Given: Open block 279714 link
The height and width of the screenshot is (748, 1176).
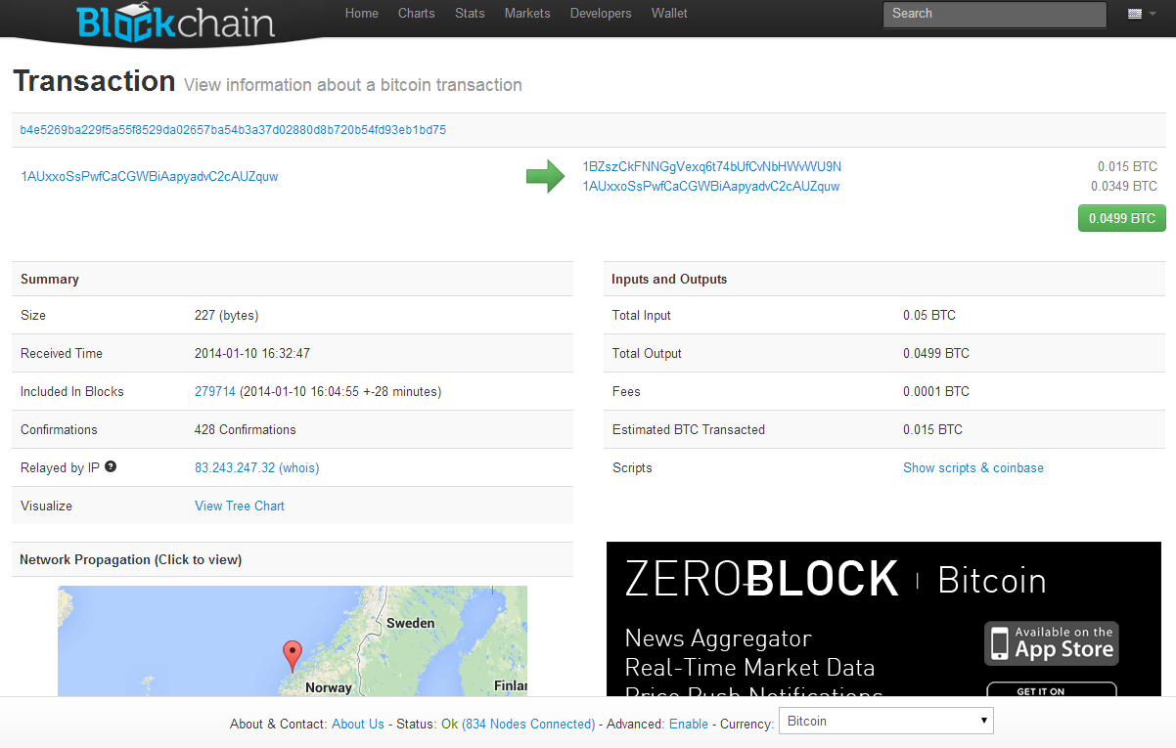Looking at the screenshot, I should 215,391.
